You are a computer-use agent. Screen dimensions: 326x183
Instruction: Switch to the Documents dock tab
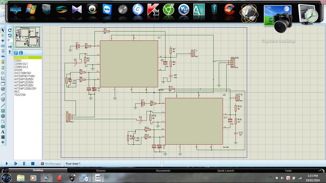click(x=163, y=171)
